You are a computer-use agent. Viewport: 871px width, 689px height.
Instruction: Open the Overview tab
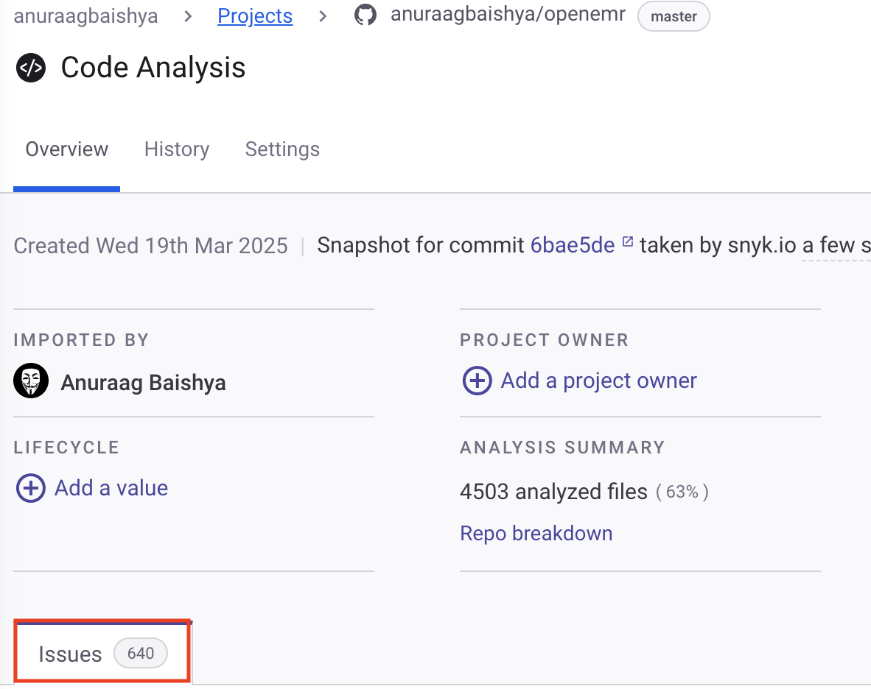pos(67,149)
